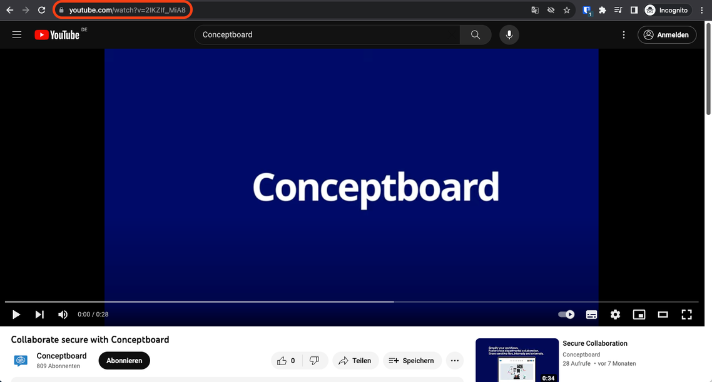The width and height of the screenshot is (712, 382).
Task: Click the video title 'Collaborate secure with Conceptboard'
Action: 90,340
